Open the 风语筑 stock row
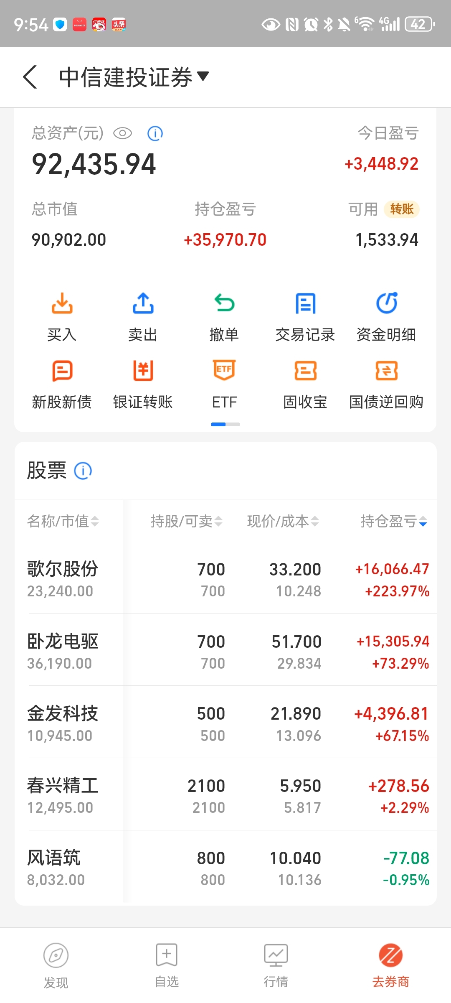 pyautogui.click(x=225, y=868)
